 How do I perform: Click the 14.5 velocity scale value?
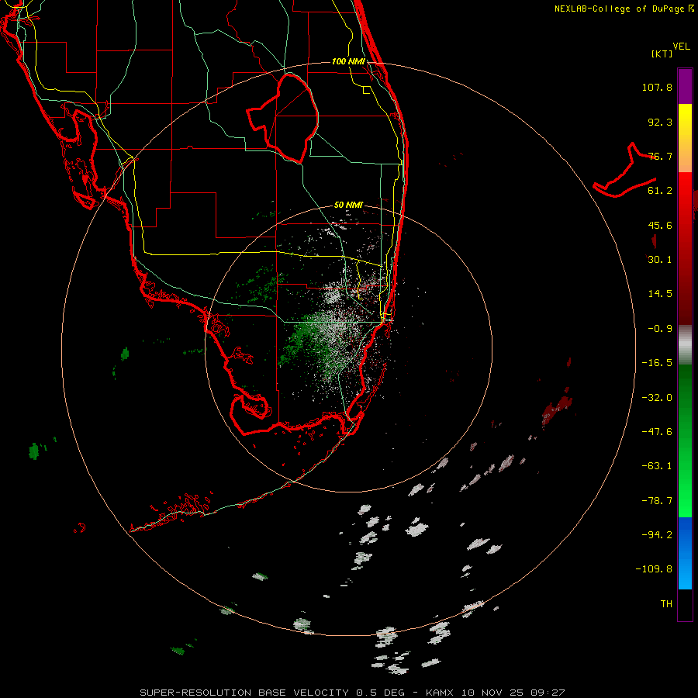coord(660,294)
